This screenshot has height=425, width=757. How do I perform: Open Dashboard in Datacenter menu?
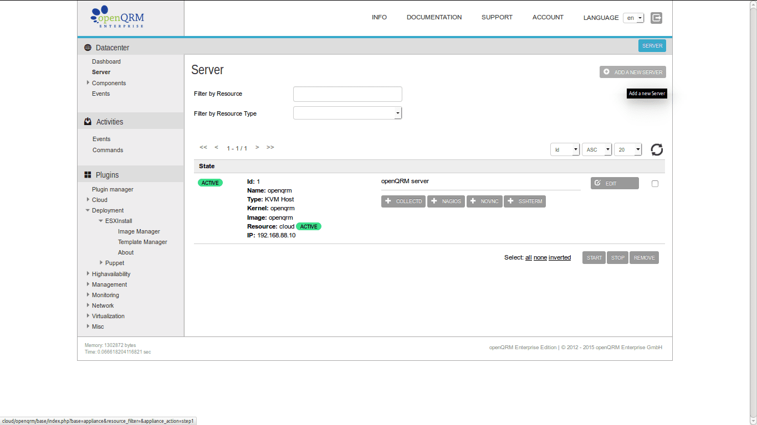click(106, 61)
